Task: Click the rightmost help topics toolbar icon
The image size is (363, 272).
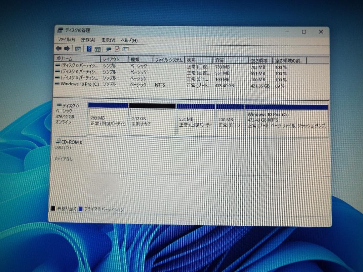Action: click(x=125, y=49)
